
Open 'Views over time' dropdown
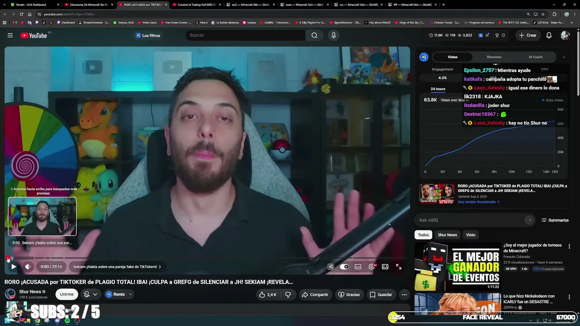[x=454, y=100]
